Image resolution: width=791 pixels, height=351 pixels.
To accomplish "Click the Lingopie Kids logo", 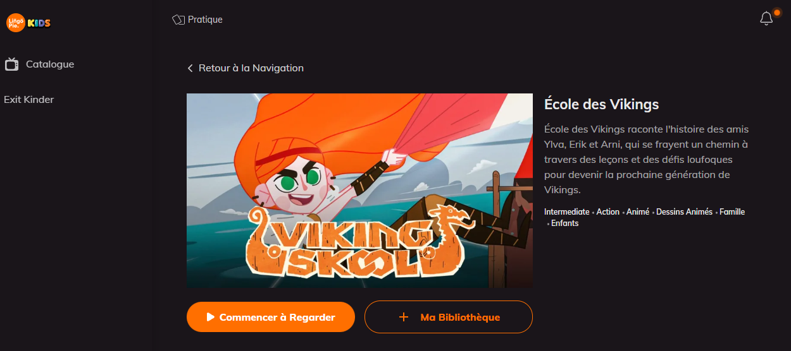I will 28,23.
